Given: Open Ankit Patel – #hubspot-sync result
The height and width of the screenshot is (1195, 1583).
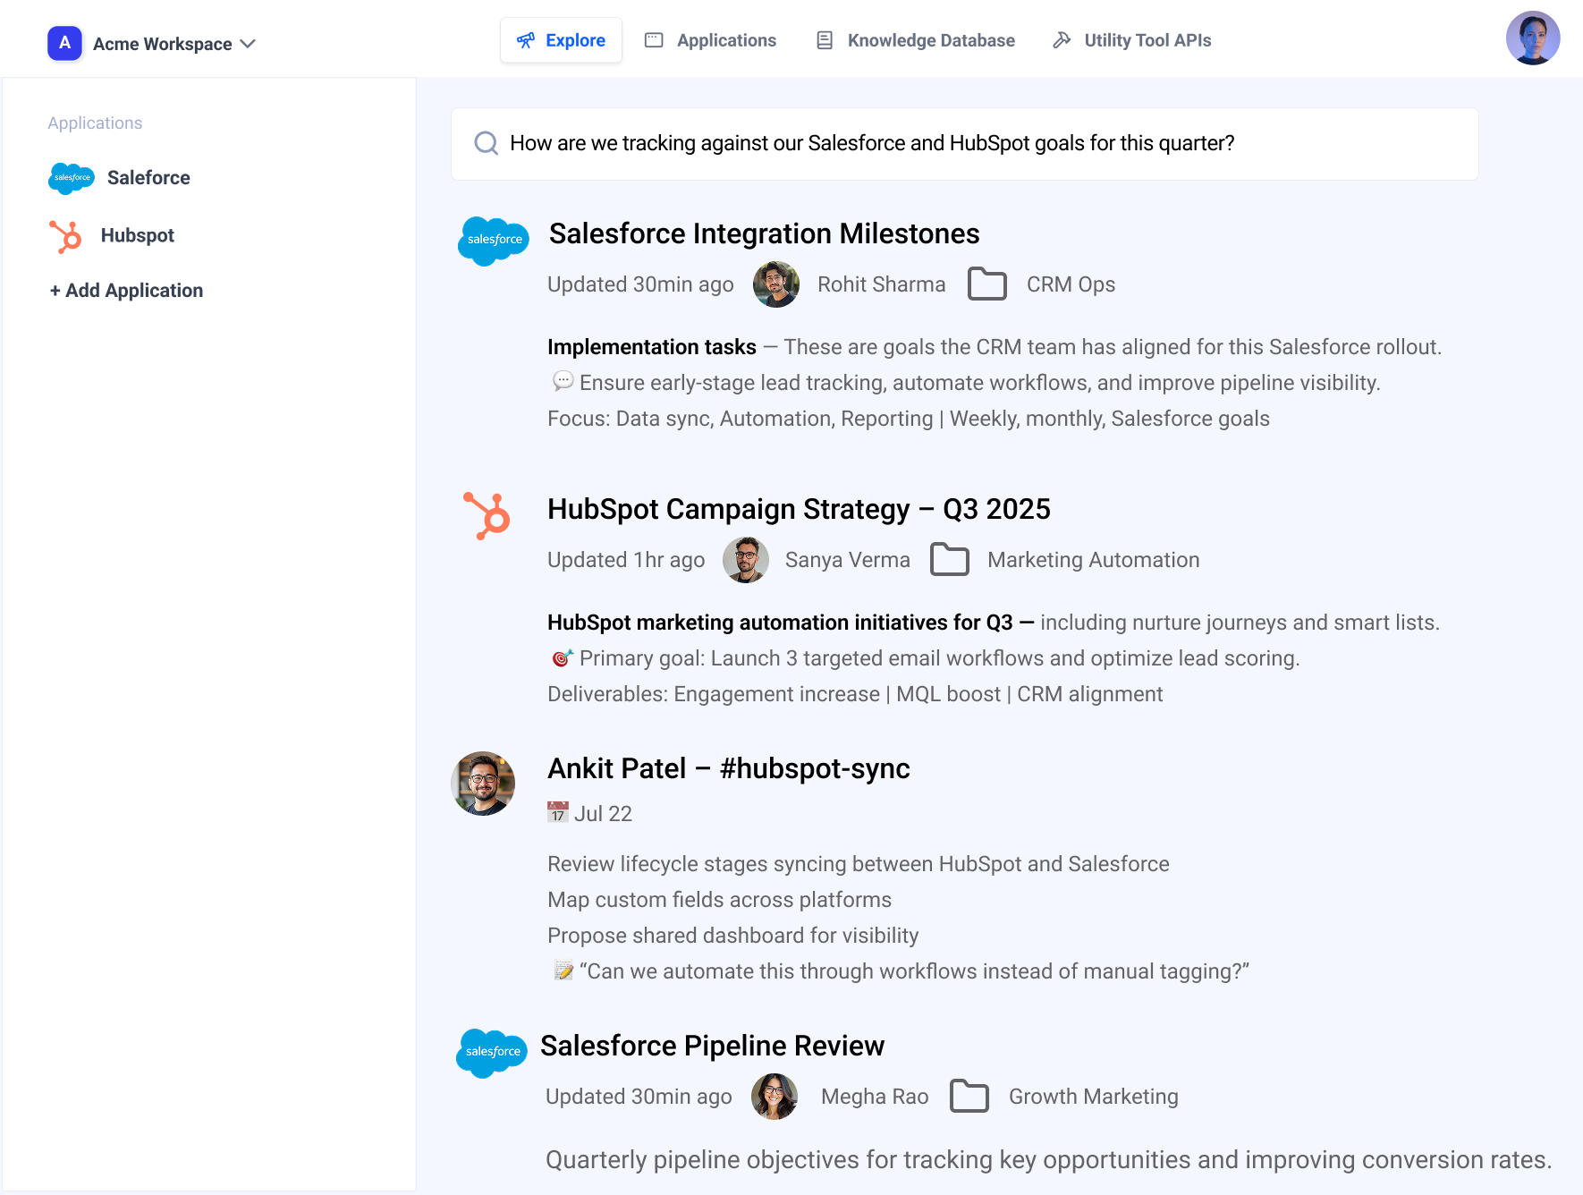Looking at the screenshot, I should 728,768.
